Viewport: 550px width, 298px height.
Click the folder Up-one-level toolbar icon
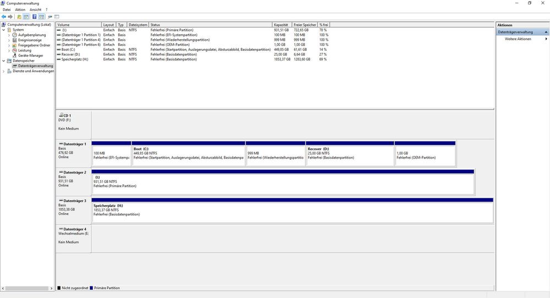19,17
